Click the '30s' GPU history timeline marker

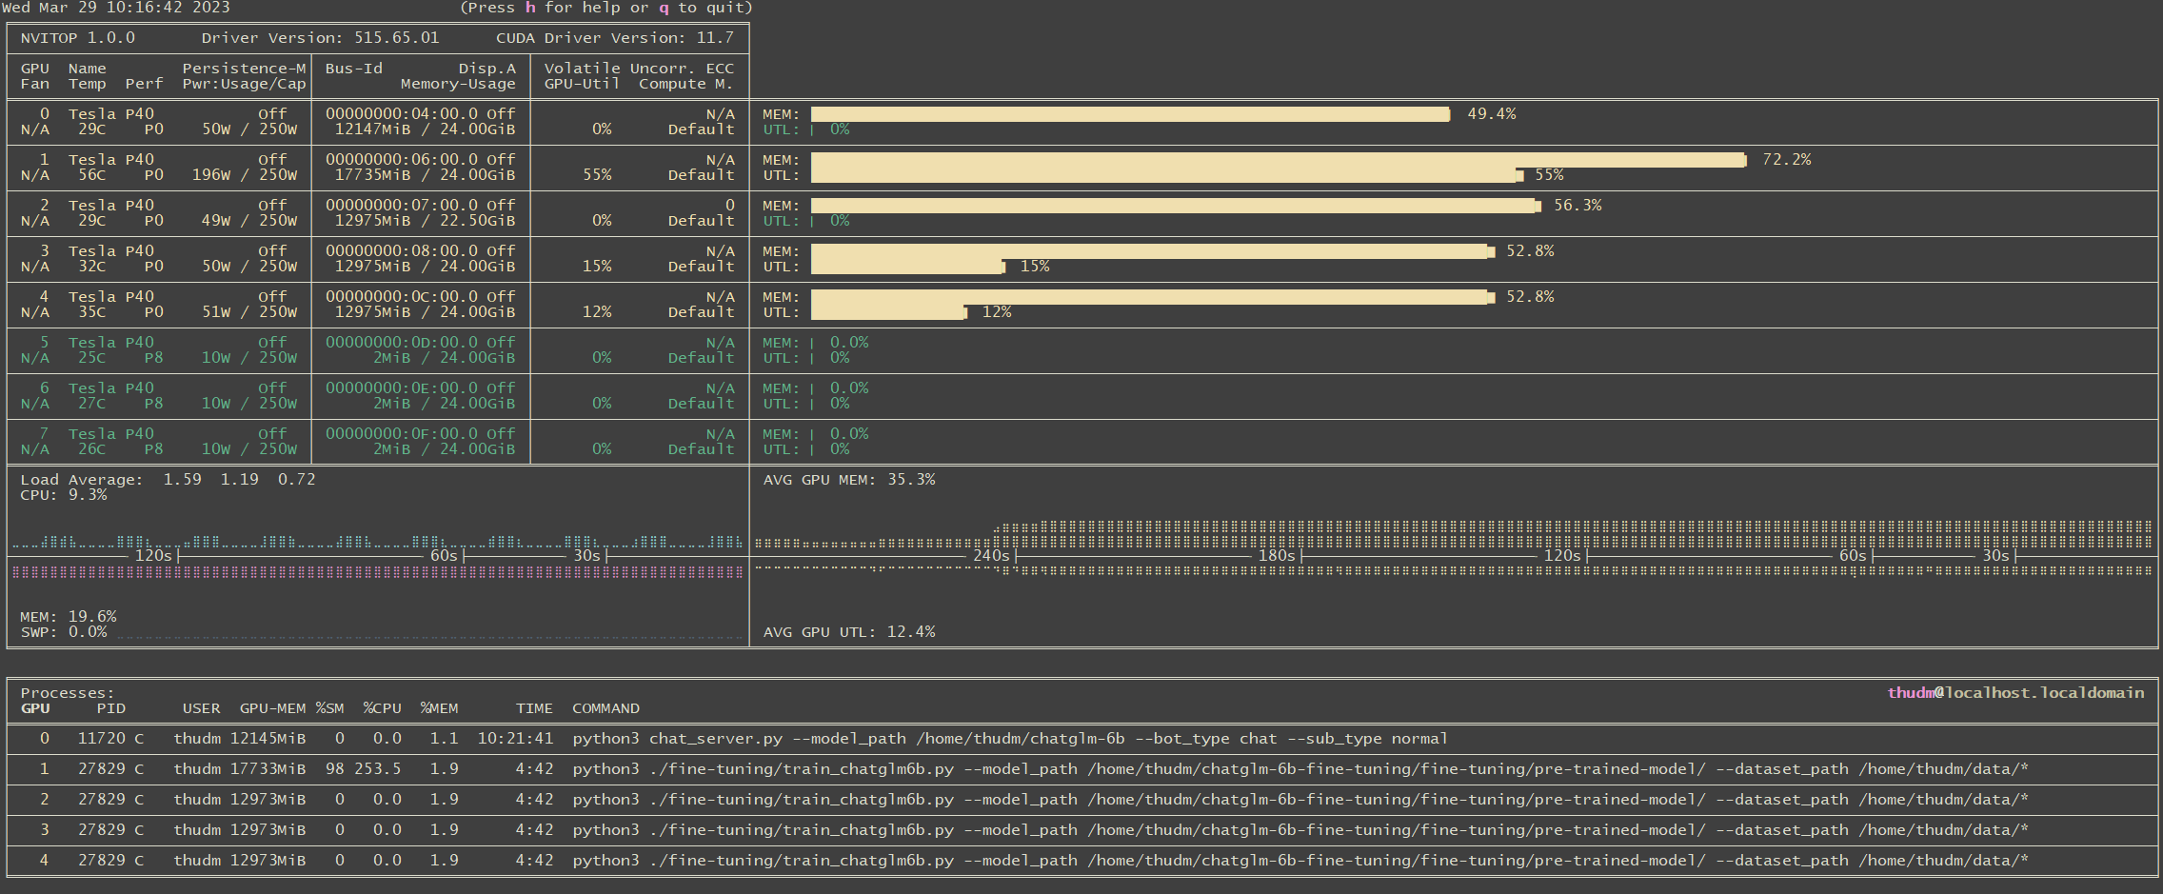coord(1995,556)
